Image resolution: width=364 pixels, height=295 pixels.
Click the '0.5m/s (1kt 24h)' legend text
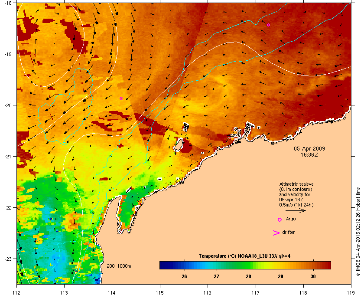[296, 205]
